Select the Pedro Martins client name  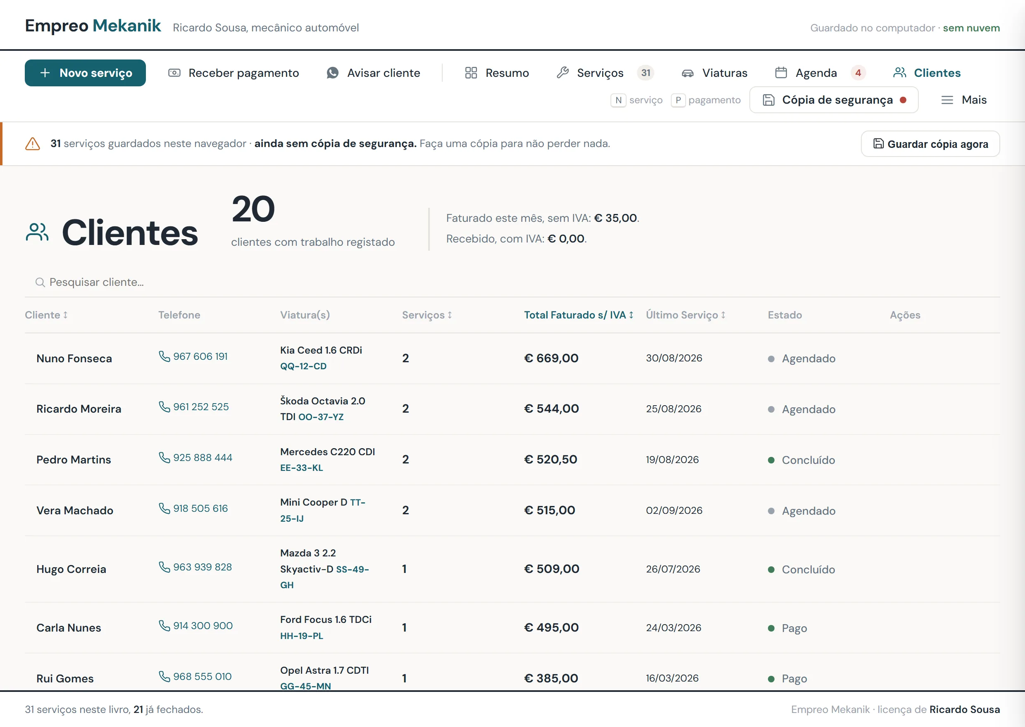[74, 460]
